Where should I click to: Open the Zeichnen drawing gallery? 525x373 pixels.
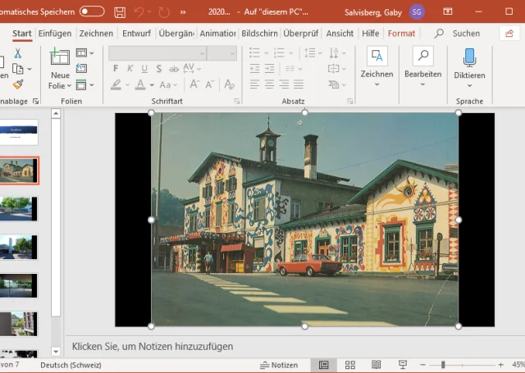tap(377, 65)
